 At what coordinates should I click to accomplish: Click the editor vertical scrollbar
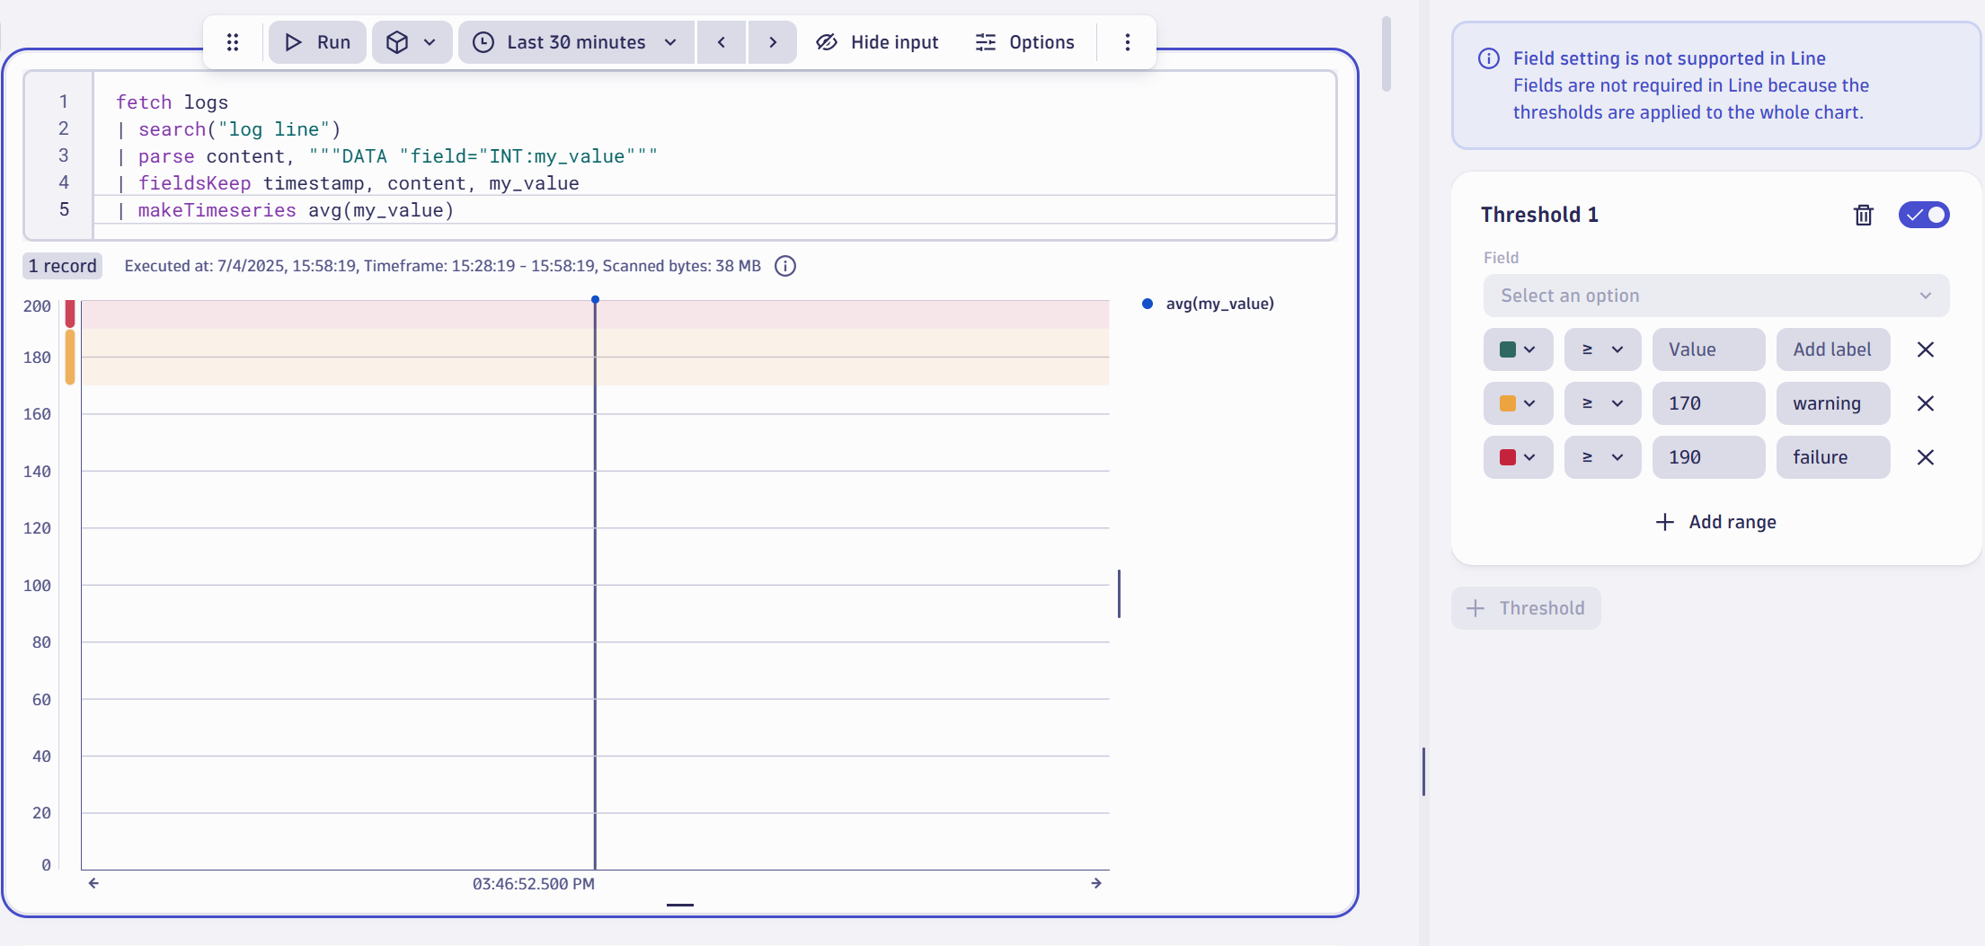point(1387,54)
